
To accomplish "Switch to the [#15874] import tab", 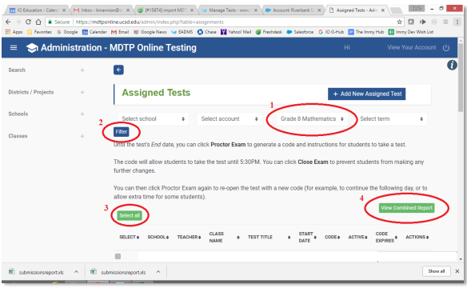I will pyautogui.click(x=166, y=10).
